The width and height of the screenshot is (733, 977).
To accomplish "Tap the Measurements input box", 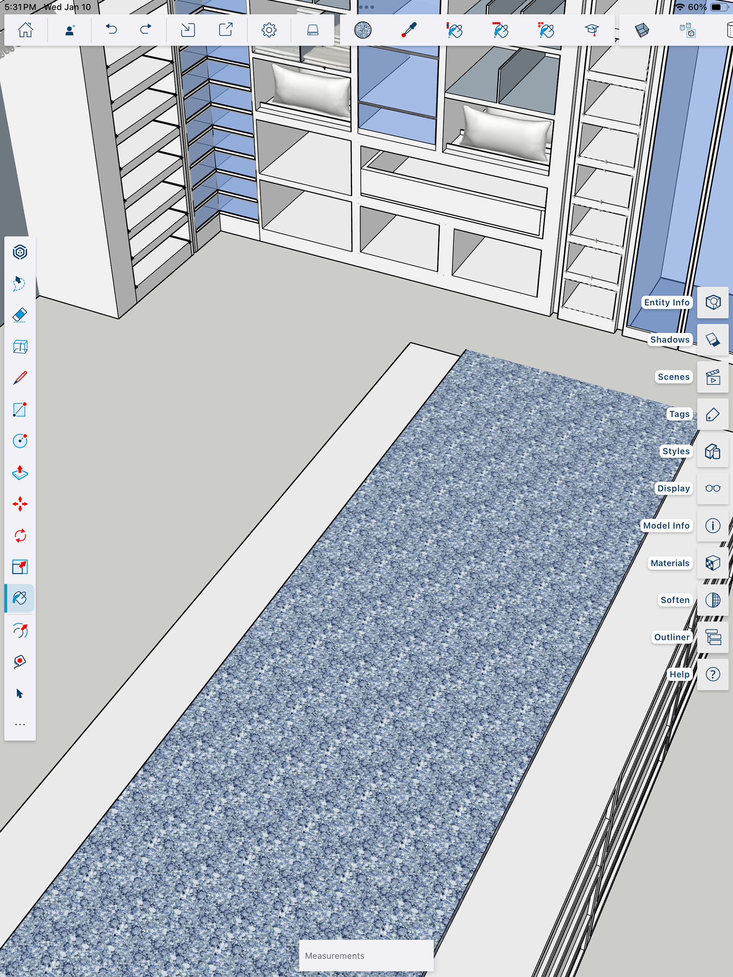I will pyautogui.click(x=366, y=955).
